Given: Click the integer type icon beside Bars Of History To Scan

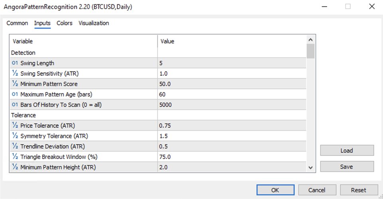Looking at the screenshot, I should (x=15, y=105).
